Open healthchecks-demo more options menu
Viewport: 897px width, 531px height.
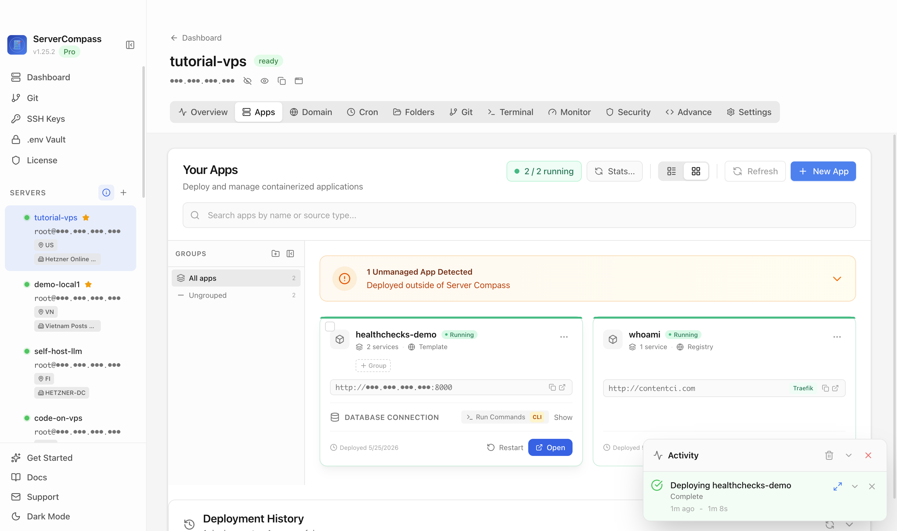(x=564, y=337)
